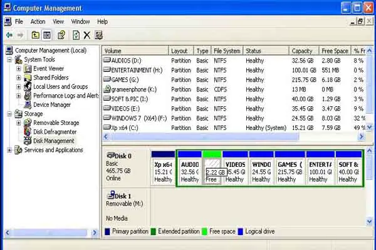The width and height of the screenshot is (376, 250).
Task: Expand Local Users and Groups node
Action: (x=18, y=87)
